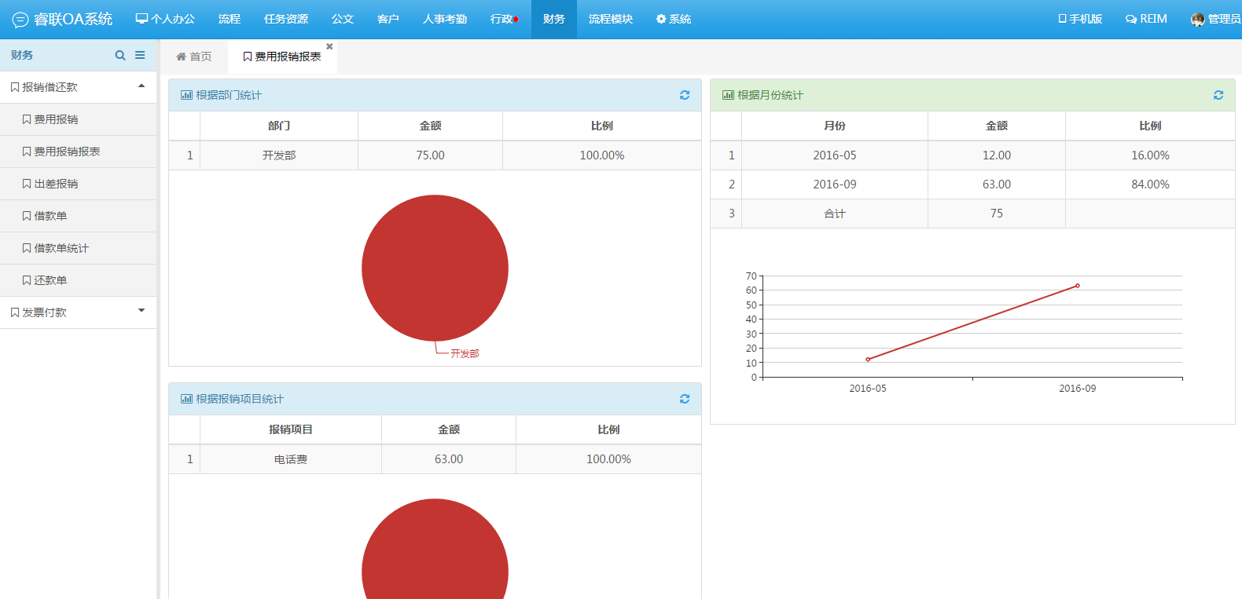
Task: Toggle the sidebar list menu icon
Action: 140,55
